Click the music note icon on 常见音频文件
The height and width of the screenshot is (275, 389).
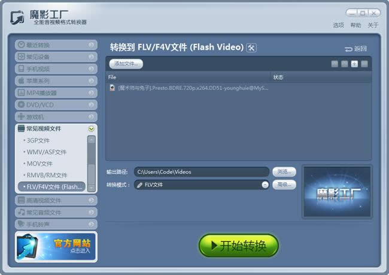22,212
